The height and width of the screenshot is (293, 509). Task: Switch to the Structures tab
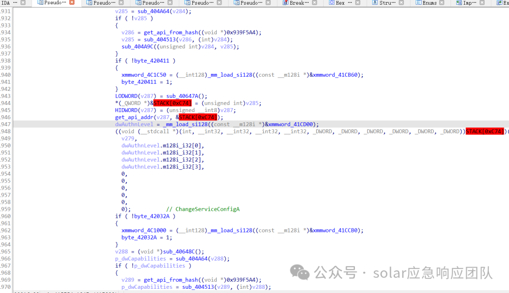(x=387, y=3)
